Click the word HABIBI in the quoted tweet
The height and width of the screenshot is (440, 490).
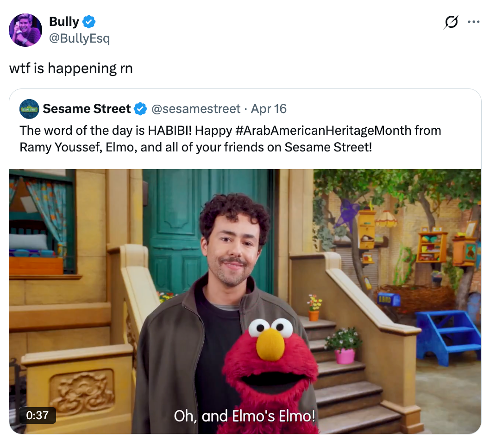170,130
